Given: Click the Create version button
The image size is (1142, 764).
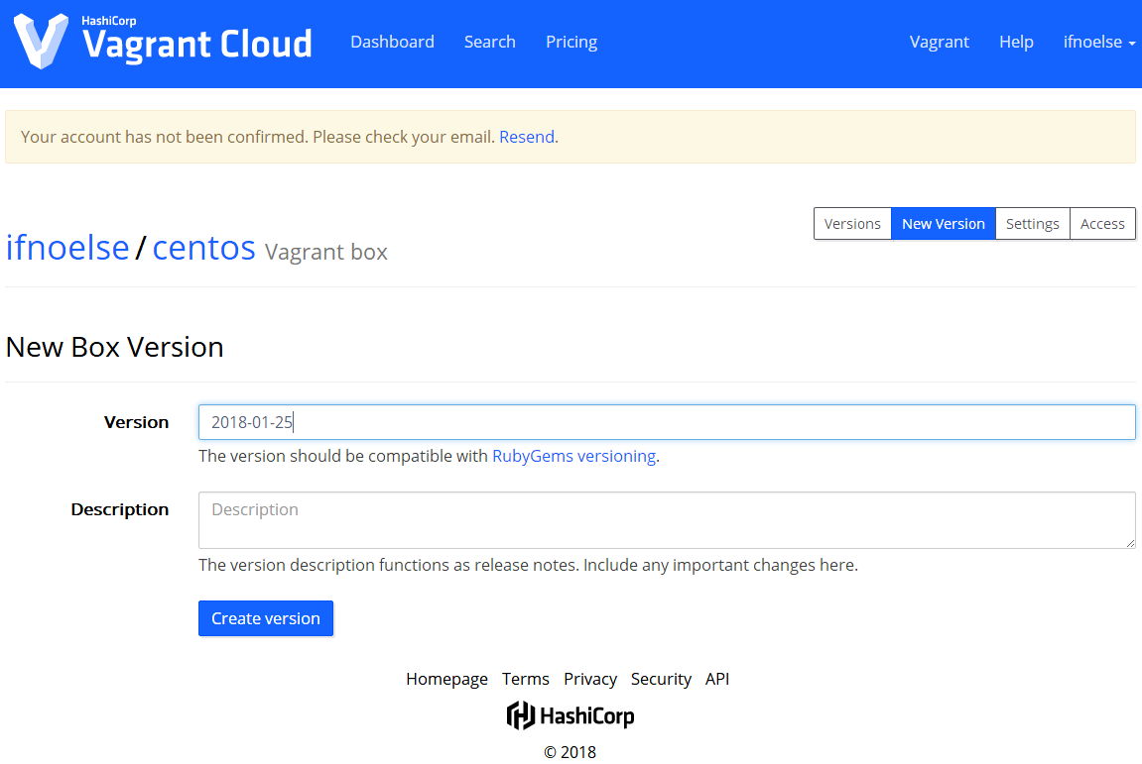Looking at the screenshot, I should [266, 618].
